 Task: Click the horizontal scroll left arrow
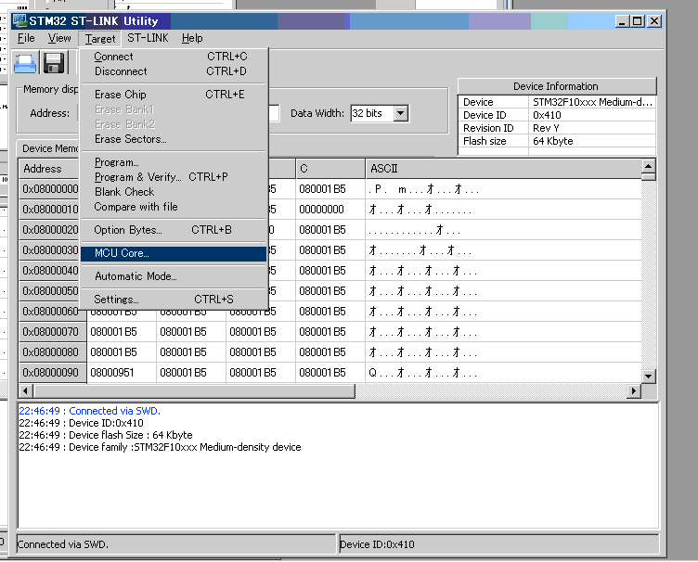25,391
